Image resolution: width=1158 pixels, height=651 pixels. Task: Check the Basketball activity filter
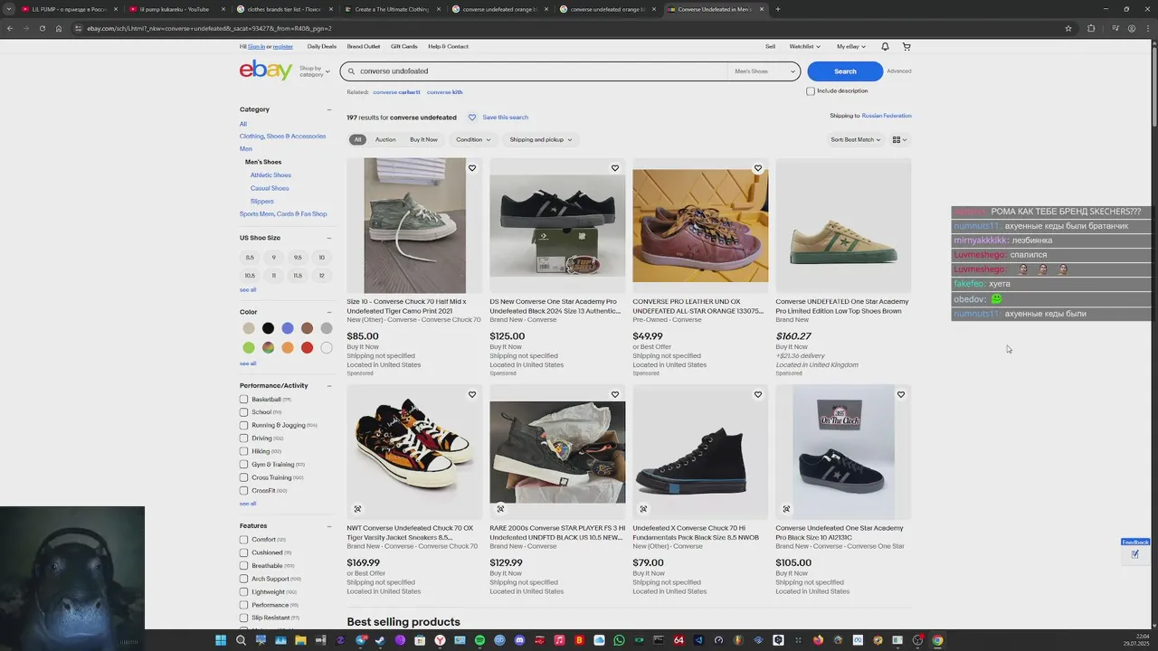(x=243, y=400)
